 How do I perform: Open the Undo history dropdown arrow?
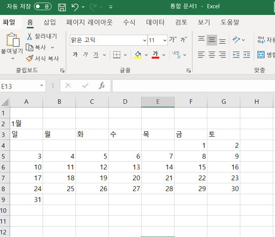click(83, 7)
